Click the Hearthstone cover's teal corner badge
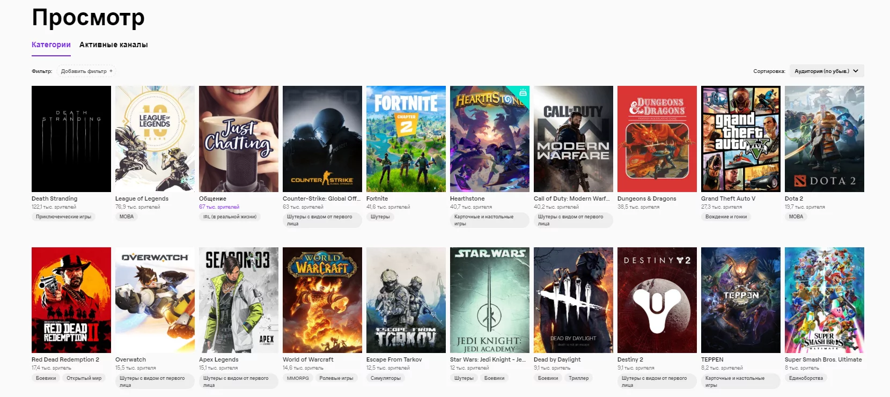Screen dimensions: 890x397 coord(523,92)
